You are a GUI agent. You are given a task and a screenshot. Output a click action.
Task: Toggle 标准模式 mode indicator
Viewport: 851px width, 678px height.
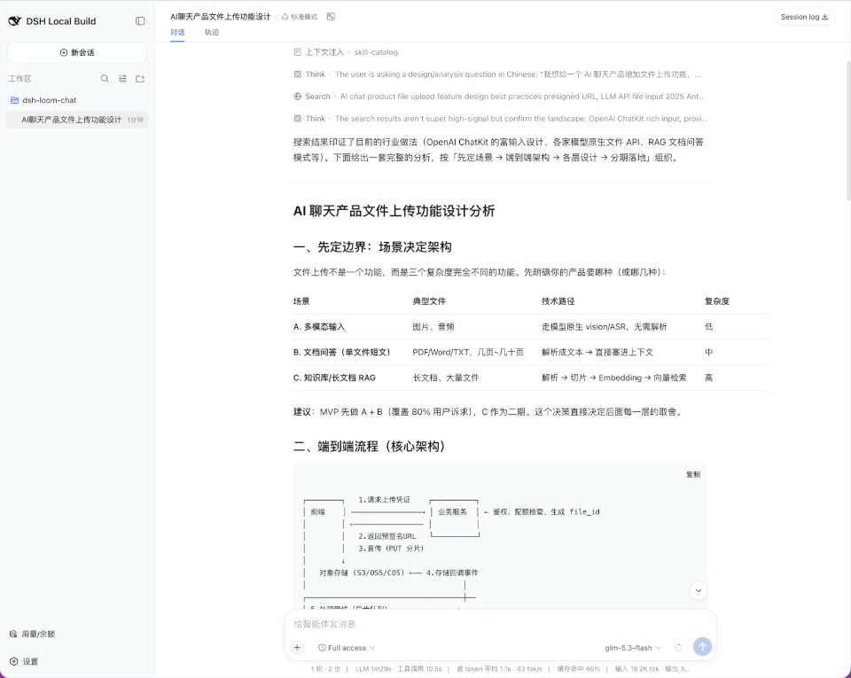pos(300,17)
